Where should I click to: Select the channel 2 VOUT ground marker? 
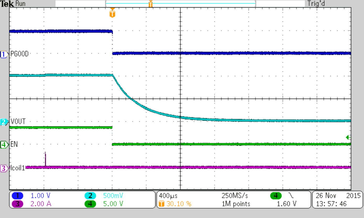pyautogui.click(x=4, y=122)
